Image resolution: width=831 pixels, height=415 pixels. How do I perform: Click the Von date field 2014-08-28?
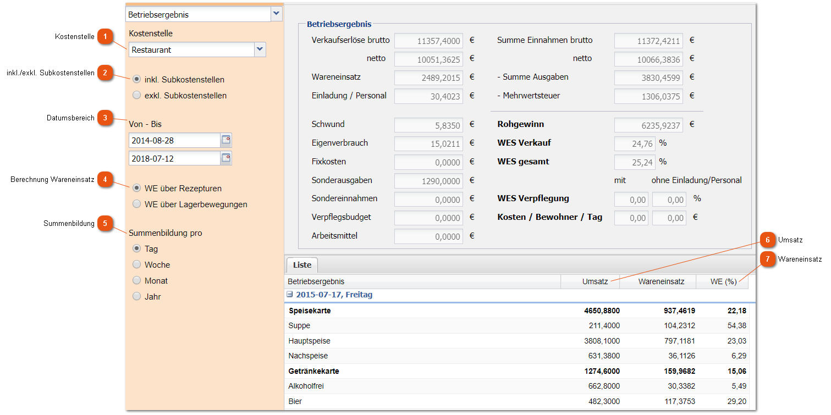[x=174, y=140]
